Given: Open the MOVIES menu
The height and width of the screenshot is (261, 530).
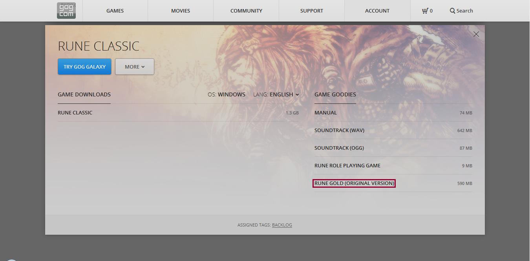Looking at the screenshot, I should click(181, 11).
